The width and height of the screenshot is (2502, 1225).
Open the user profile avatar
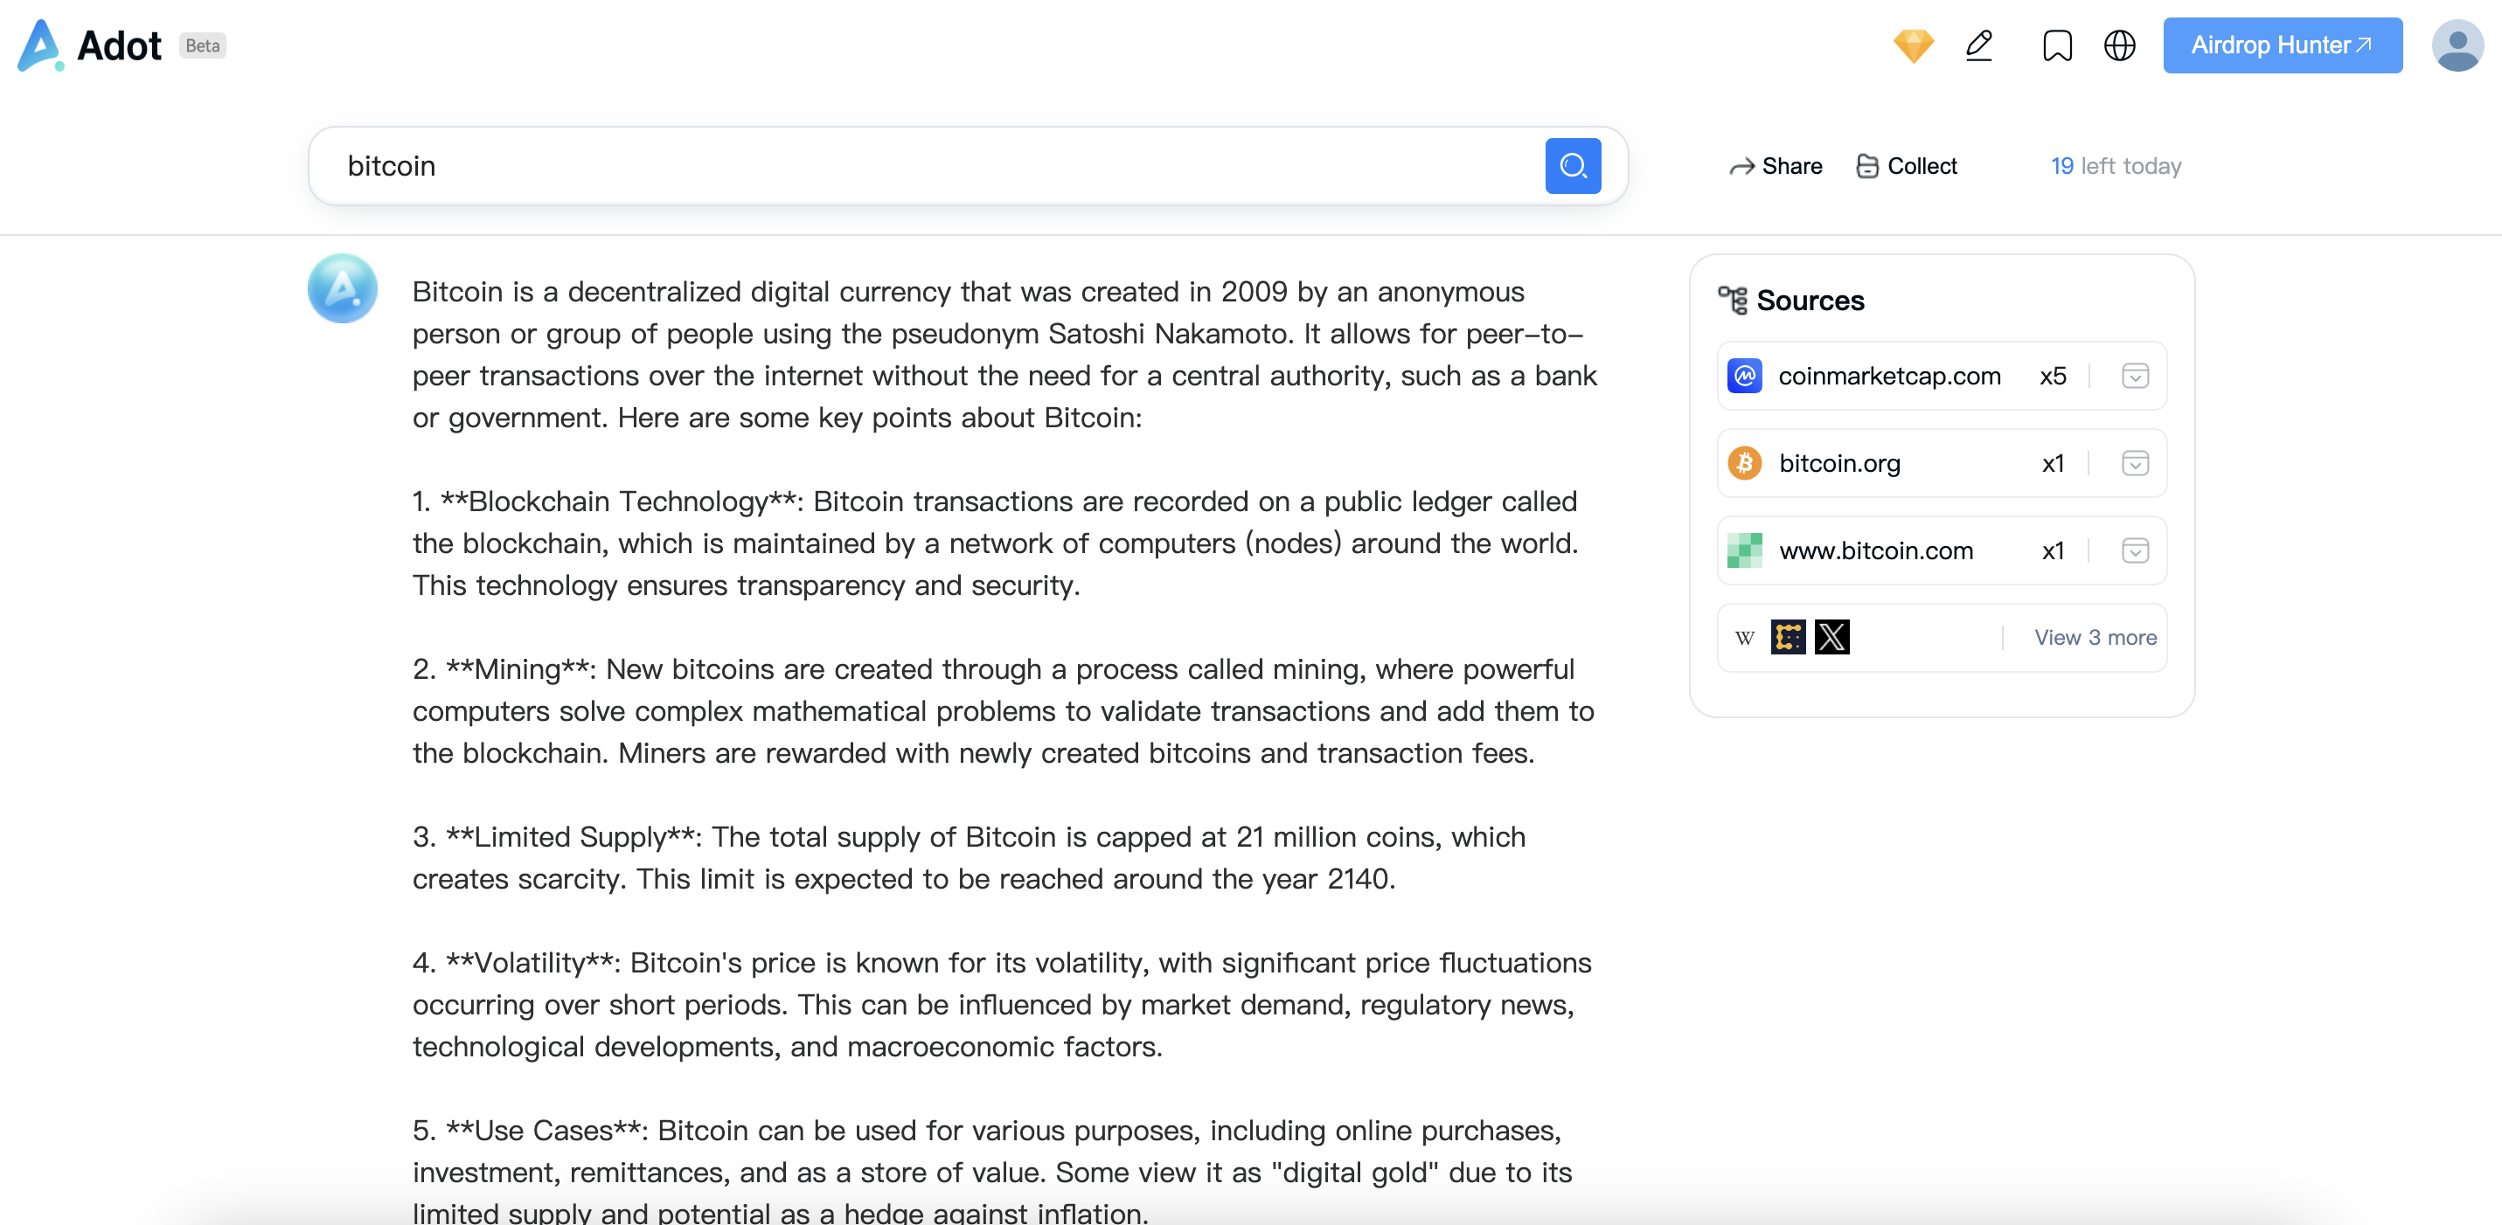coord(2457,45)
